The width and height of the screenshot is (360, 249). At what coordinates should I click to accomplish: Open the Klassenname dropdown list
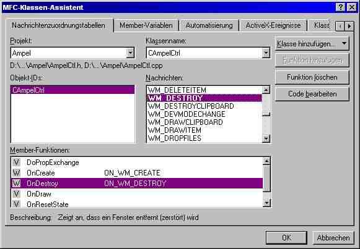point(266,53)
